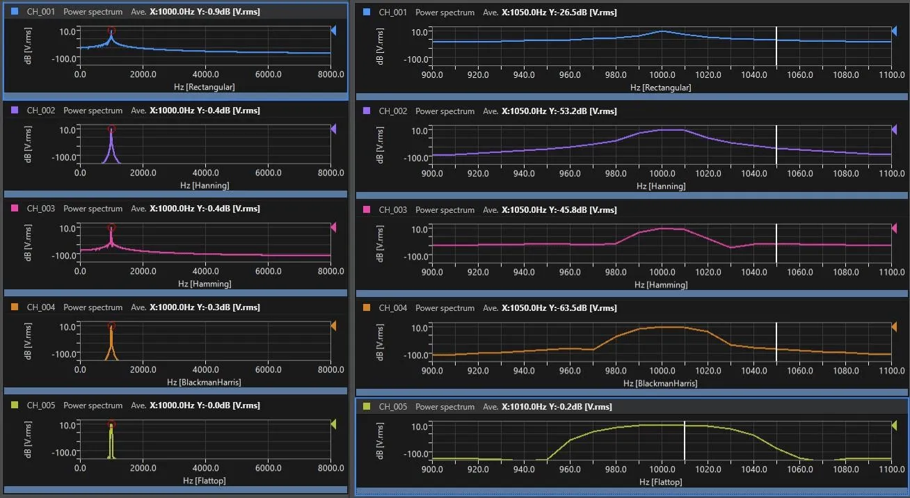Click the orange CH_004 color square in full-range graph

click(15, 307)
